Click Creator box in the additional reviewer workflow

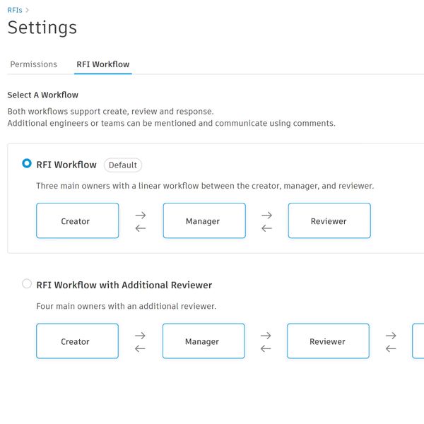[x=77, y=341]
